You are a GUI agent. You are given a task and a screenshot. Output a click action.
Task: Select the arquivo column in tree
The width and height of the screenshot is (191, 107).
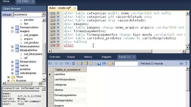[28, 39]
